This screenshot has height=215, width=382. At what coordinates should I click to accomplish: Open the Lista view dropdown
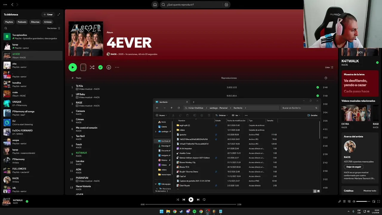(x=329, y=67)
